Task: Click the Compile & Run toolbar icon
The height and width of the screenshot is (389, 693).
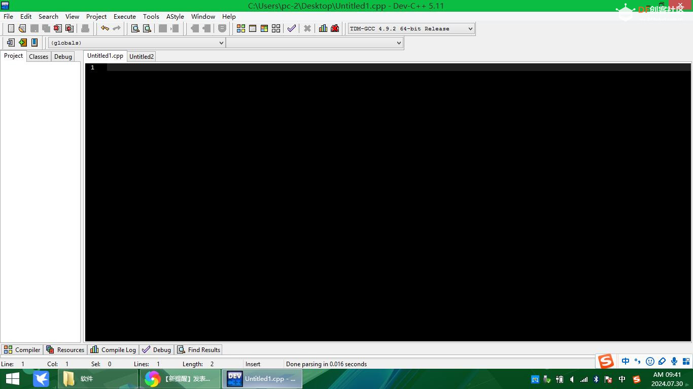Action: pyautogui.click(x=264, y=28)
